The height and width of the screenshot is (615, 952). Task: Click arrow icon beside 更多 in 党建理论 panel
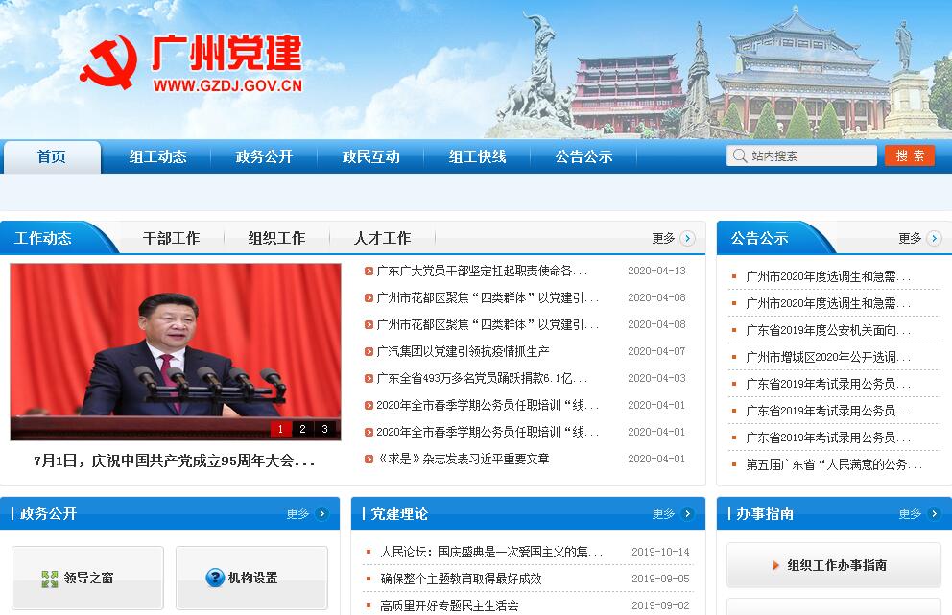(x=688, y=513)
